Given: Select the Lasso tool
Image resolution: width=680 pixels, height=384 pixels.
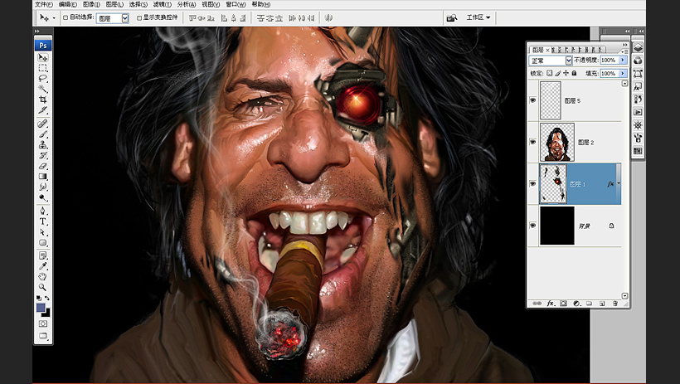Looking at the screenshot, I should pos(43,78).
